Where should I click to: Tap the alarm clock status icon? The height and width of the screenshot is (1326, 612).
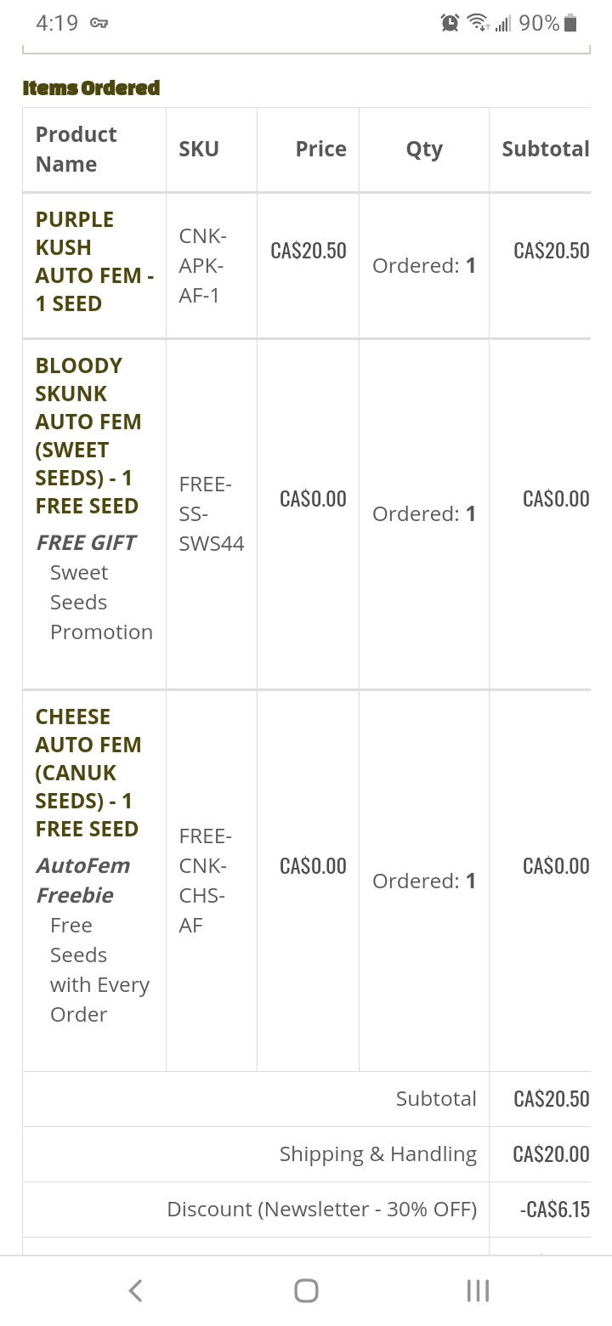click(450, 23)
